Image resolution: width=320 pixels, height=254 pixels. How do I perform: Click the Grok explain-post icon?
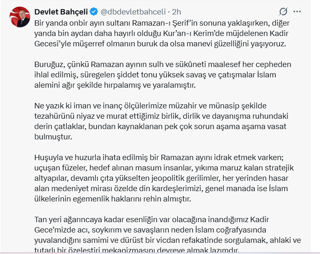283,12
